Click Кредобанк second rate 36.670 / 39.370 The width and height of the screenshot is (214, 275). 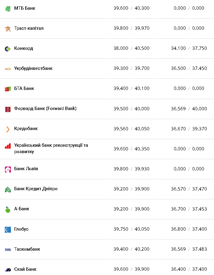coord(189,129)
